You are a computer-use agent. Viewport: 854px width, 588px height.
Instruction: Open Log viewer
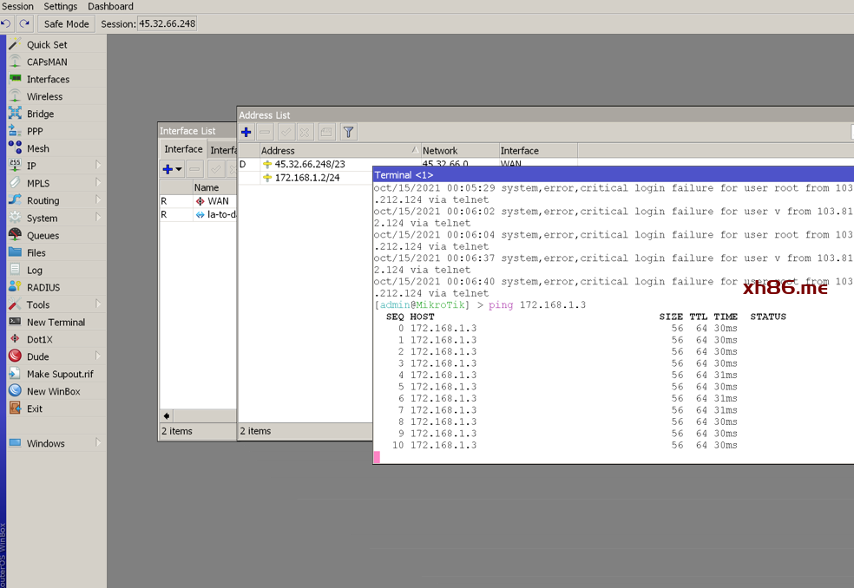coord(35,270)
